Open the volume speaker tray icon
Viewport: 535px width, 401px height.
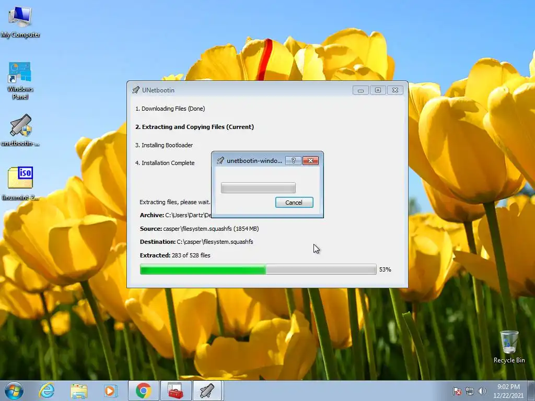(x=482, y=391)
